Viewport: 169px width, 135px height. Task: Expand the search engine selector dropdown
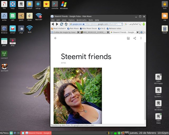[127, 24]
